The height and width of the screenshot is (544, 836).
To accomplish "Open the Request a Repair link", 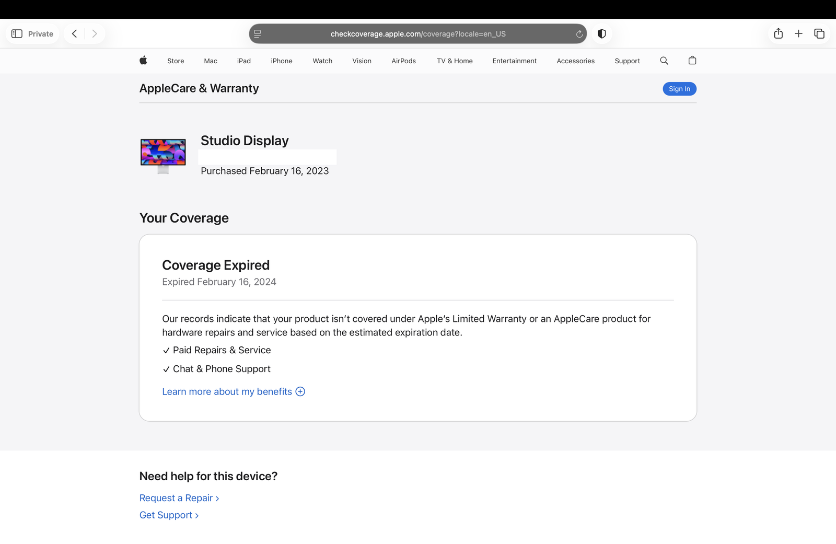I will tap(179, 498).
